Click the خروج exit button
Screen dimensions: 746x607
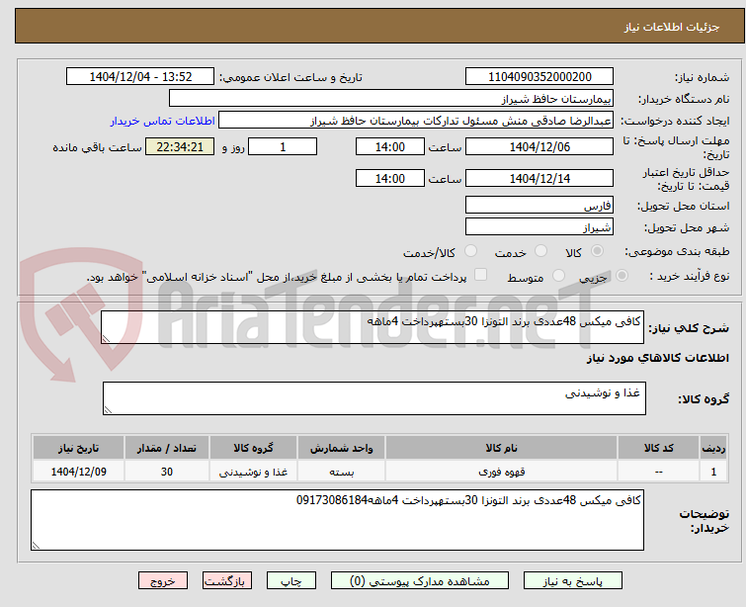163,581
